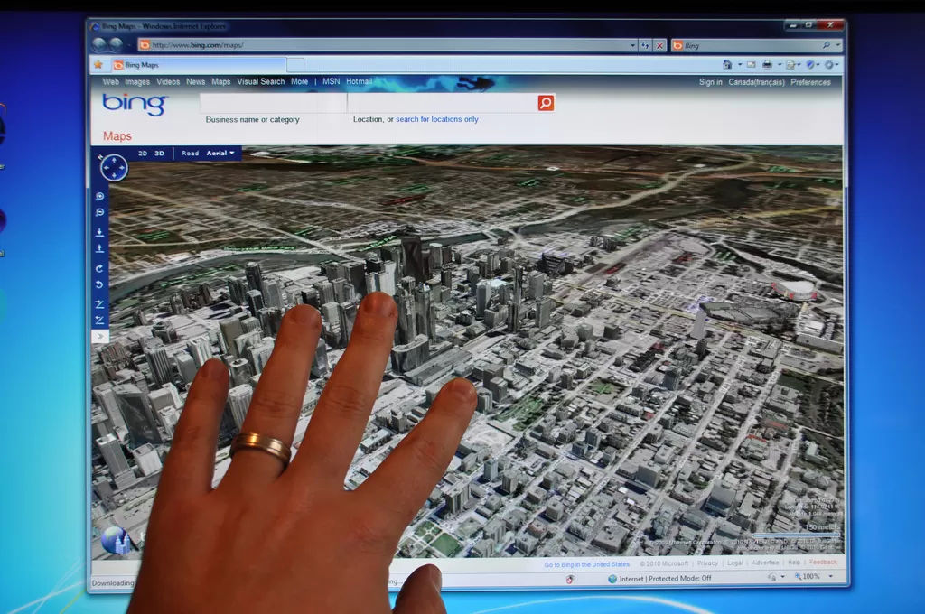Click the upper Z altitude icon in the sidebar

(x=99, y=304)
